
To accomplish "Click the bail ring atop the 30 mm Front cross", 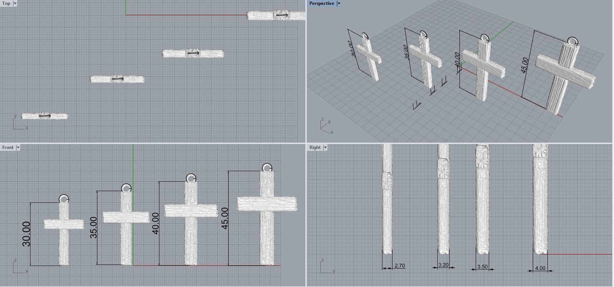I will tap(64, 199).
